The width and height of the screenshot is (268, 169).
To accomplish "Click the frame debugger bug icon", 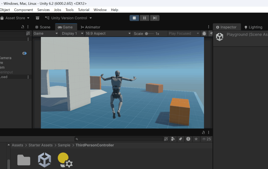I will point(204,33).
